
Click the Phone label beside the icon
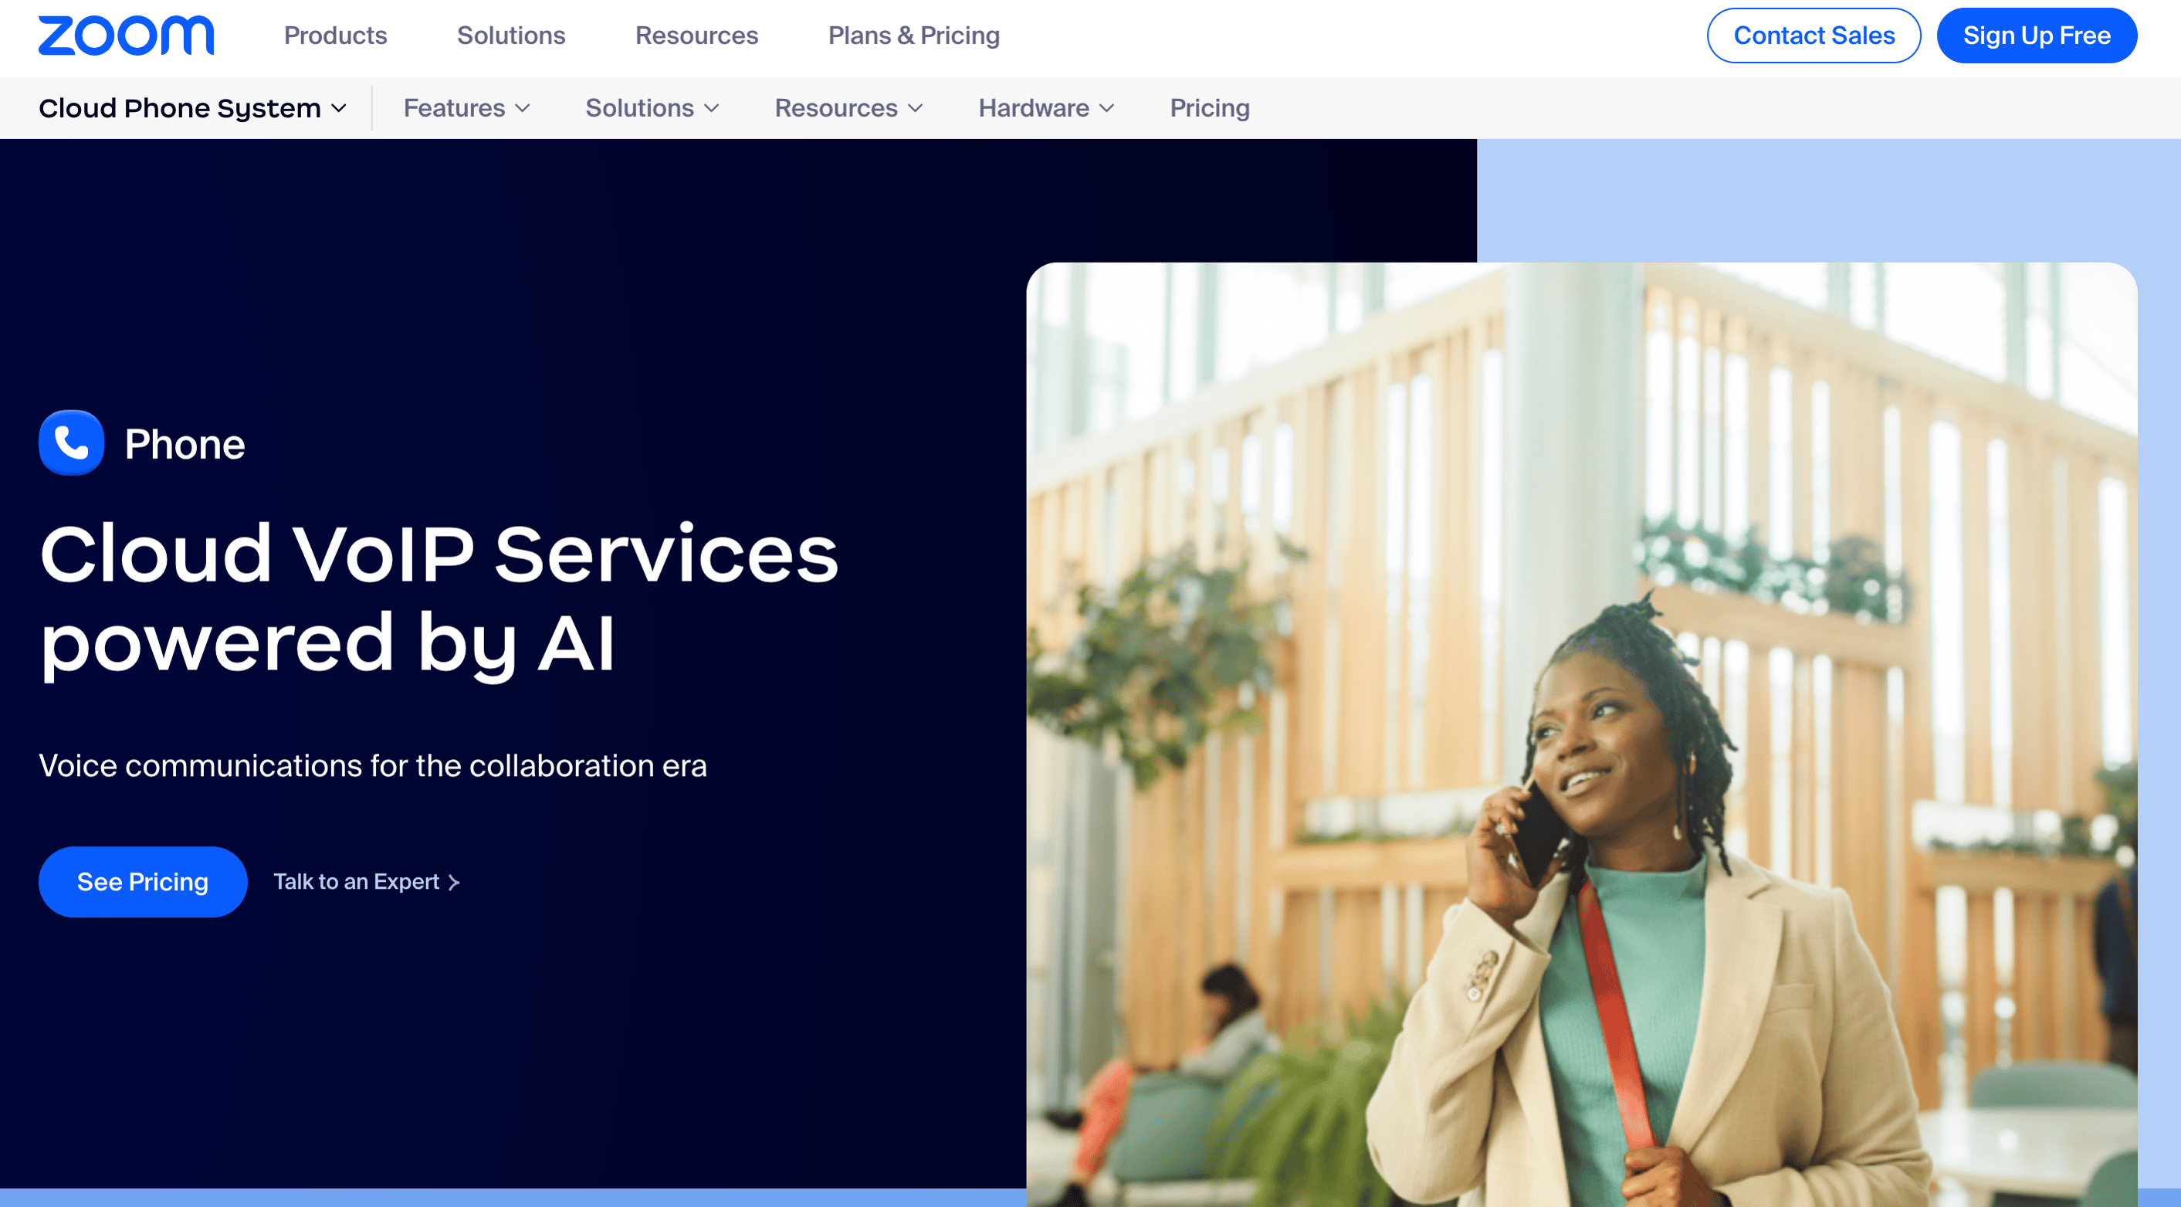click(x=185, y=444)
